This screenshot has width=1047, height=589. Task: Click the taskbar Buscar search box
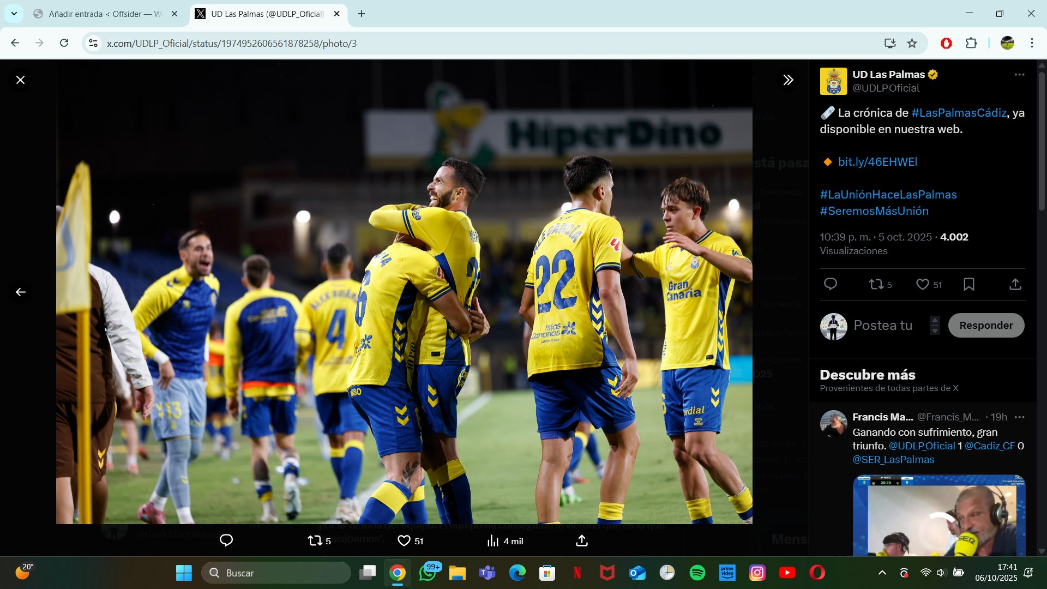[276, 573]
